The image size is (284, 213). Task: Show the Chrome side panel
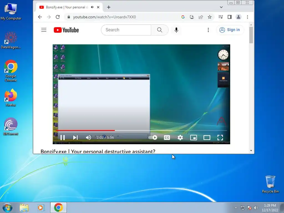point(229,17)
